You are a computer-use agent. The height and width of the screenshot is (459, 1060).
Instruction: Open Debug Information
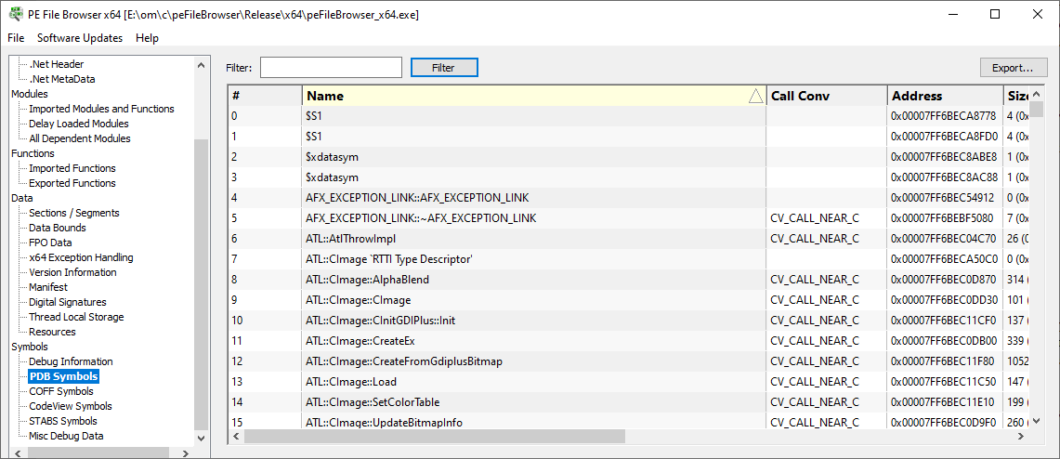click(71, 361)
